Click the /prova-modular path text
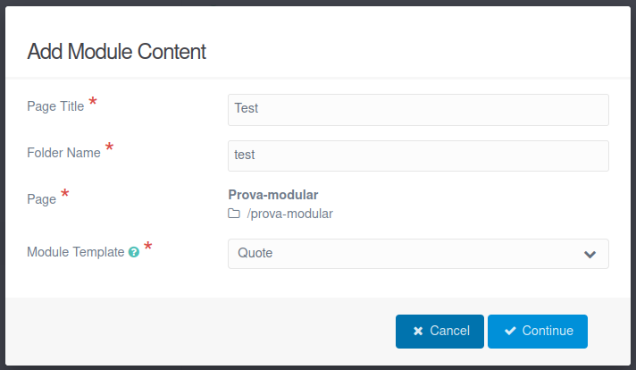 289,214
